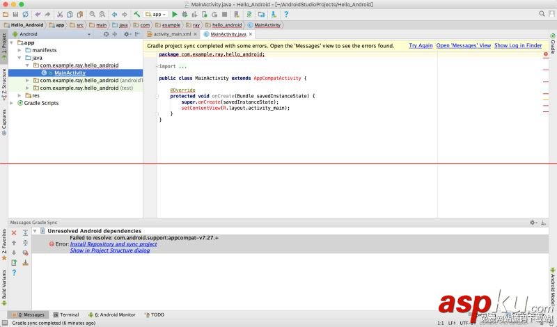557x327 pixels.
Task: Open the Gradle side panel on right
Action: [553, 44]
